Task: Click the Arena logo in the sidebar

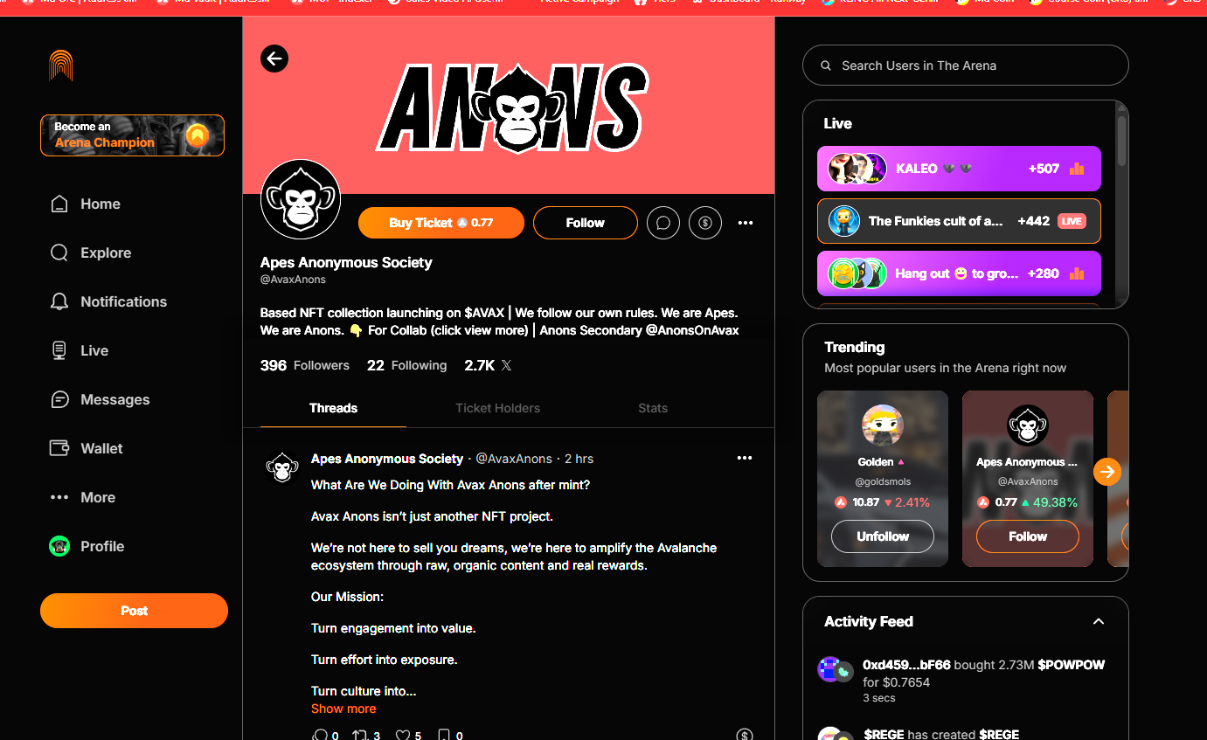Action: [61, 66]
